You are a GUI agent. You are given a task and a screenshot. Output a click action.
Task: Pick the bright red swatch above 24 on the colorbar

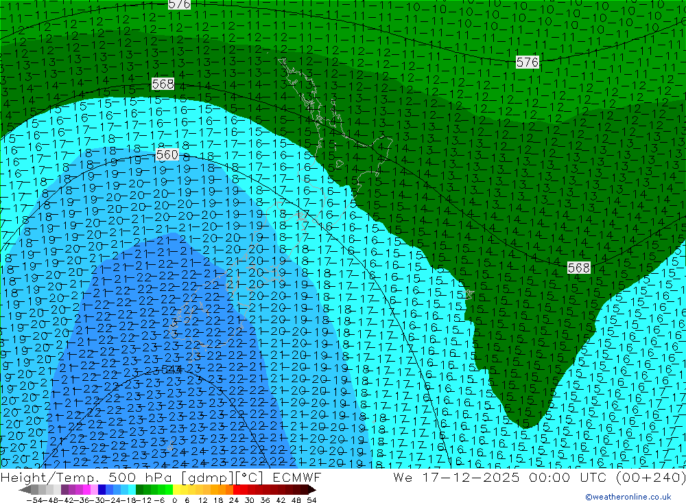[x=237, y=489]
